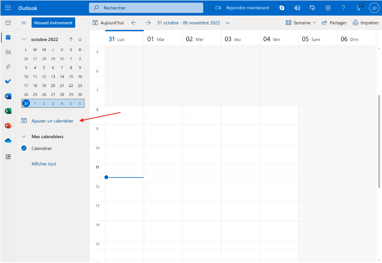
Task: Toggle the Calendrier calendar checkmark
Action: (x=24, y=148)
